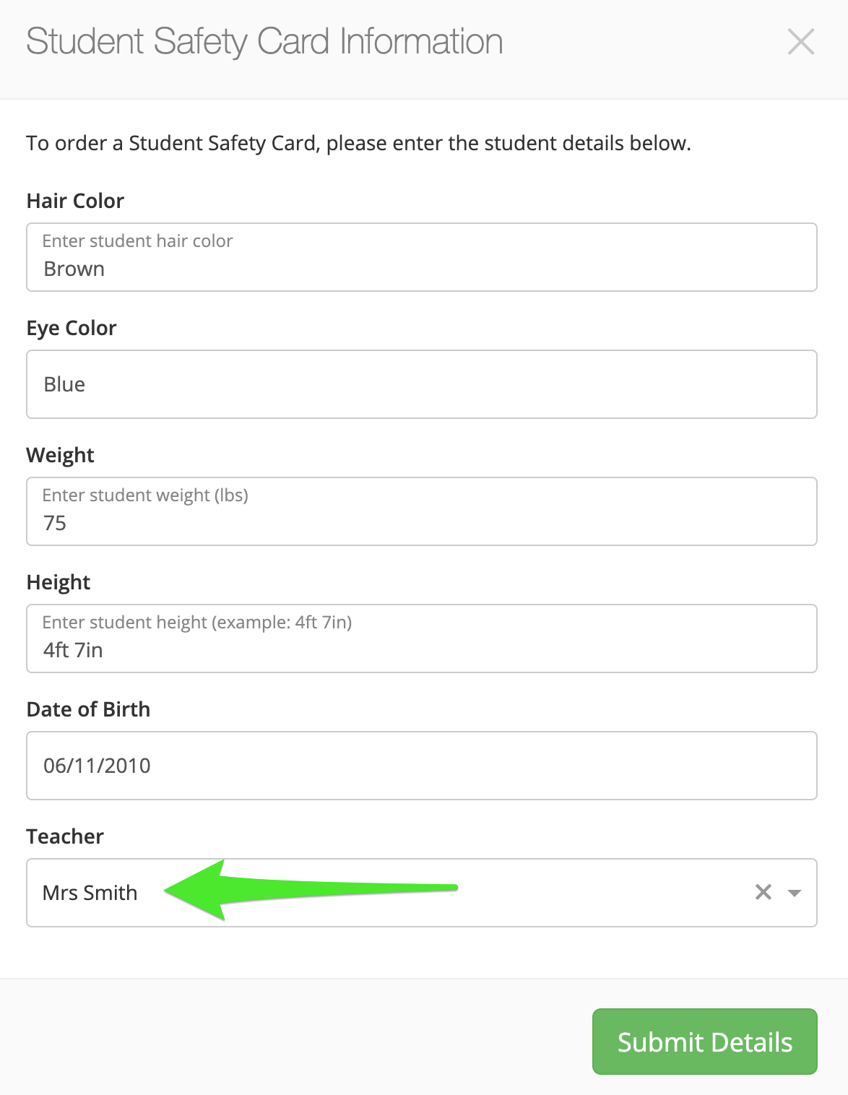Open the Mrs Smith teacher selection
The height and width of the screenshot is (1095, 848).
(x=421, y=893)
